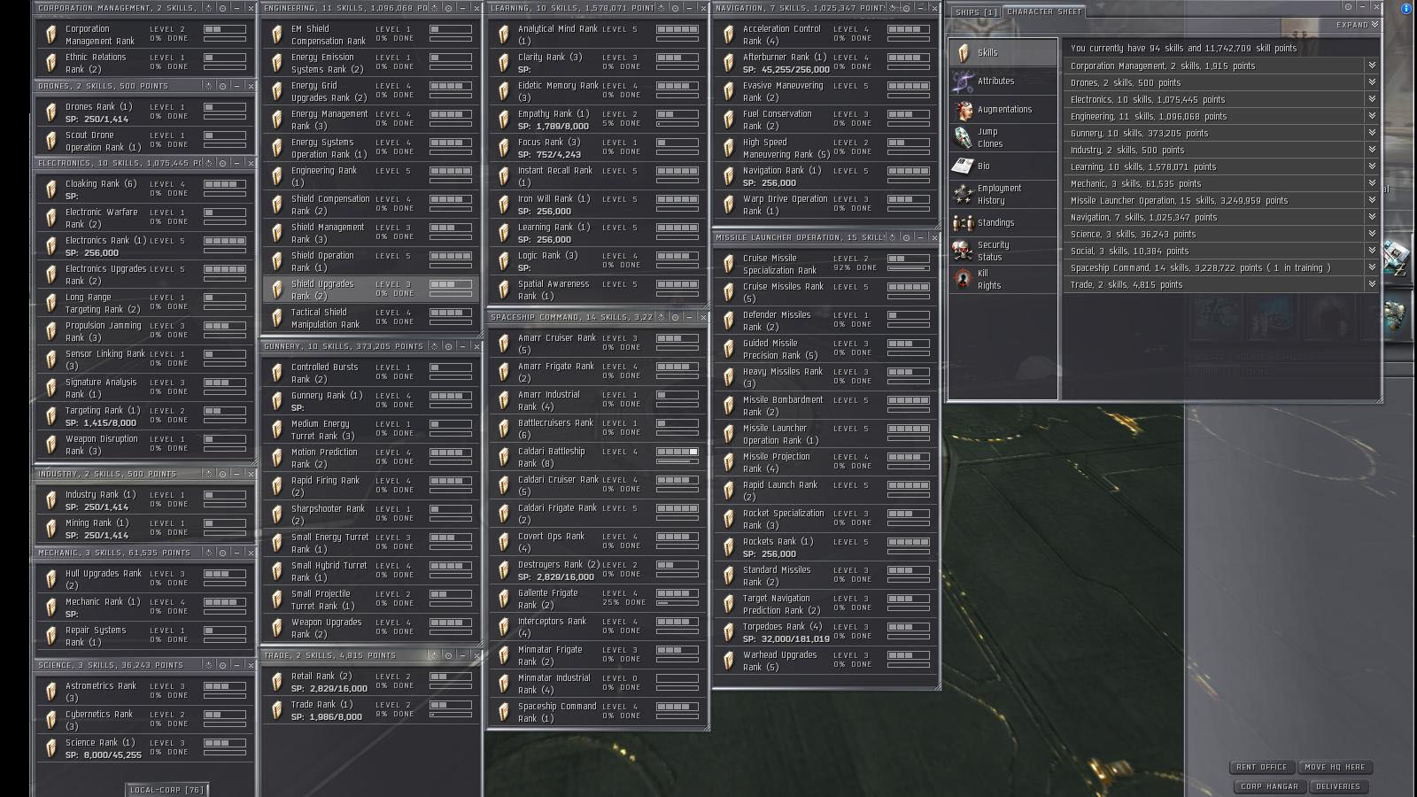
Task: Click the Mining skill book icon
Action: click(50, 529)
